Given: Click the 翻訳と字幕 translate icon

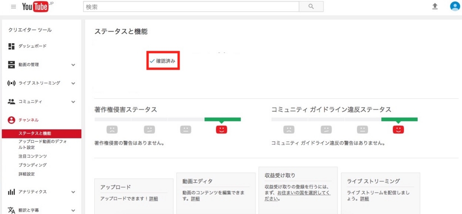Looking at the screenshot, I should [11, 210].
